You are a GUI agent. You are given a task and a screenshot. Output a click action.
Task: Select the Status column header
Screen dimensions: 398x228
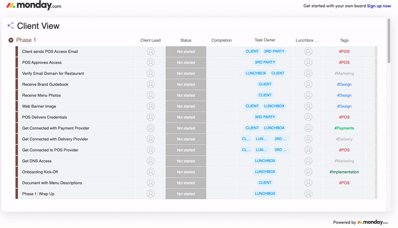click(x=186, y=40)
